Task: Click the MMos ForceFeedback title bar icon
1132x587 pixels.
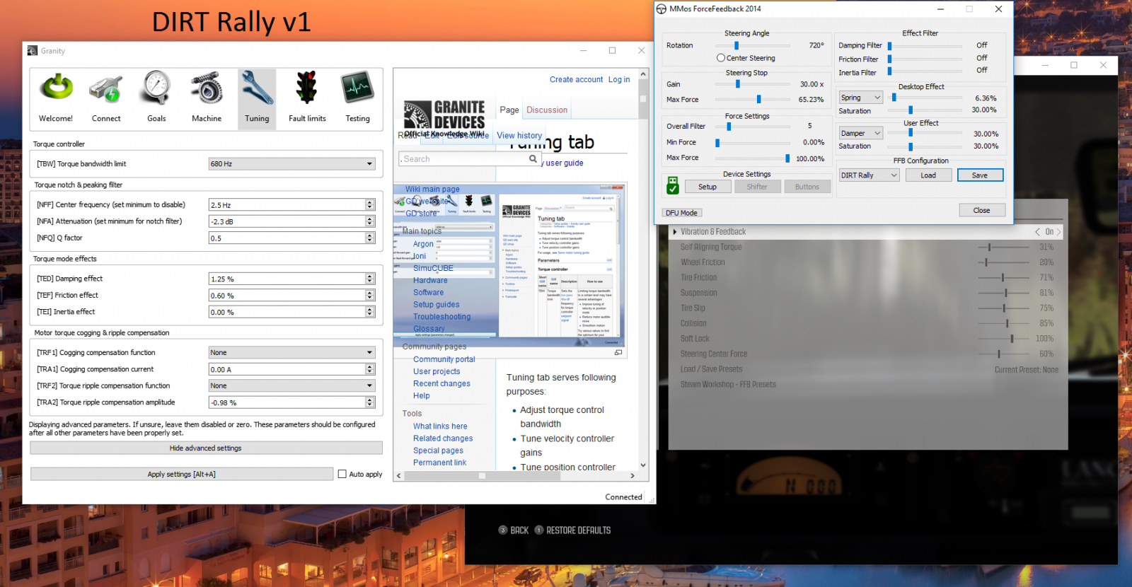Action: pyautogui.click(x=662, y=9)
